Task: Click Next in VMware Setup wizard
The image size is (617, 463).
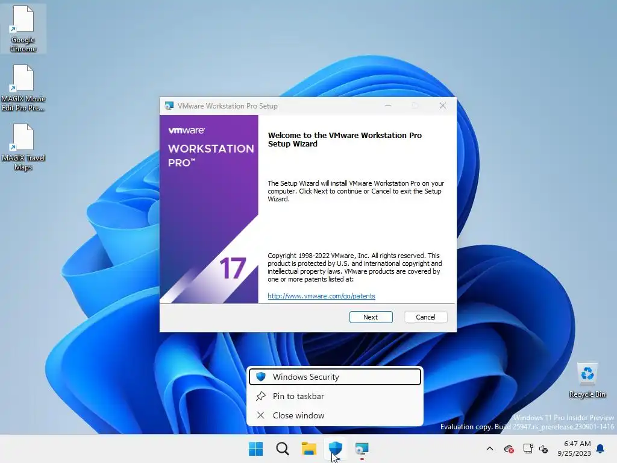Action: coord(371,317)
